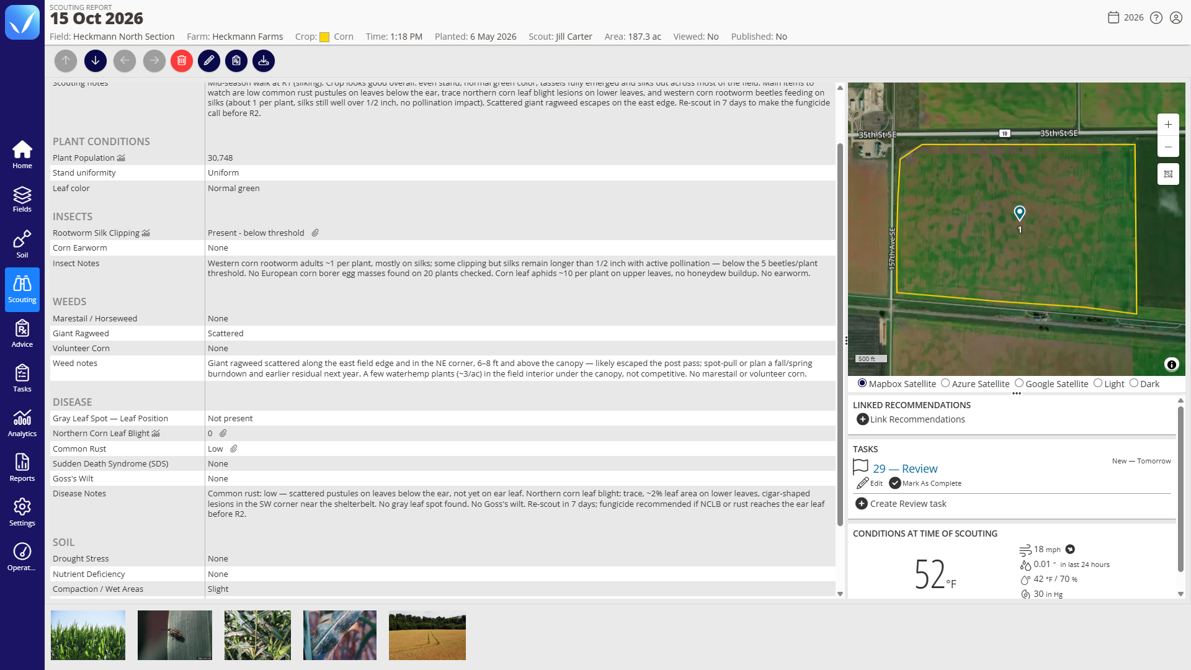Zoom in on the field map
The height and width of the screenshot is (670, 1191).
pyautogui.click(x=1168, y=125)
